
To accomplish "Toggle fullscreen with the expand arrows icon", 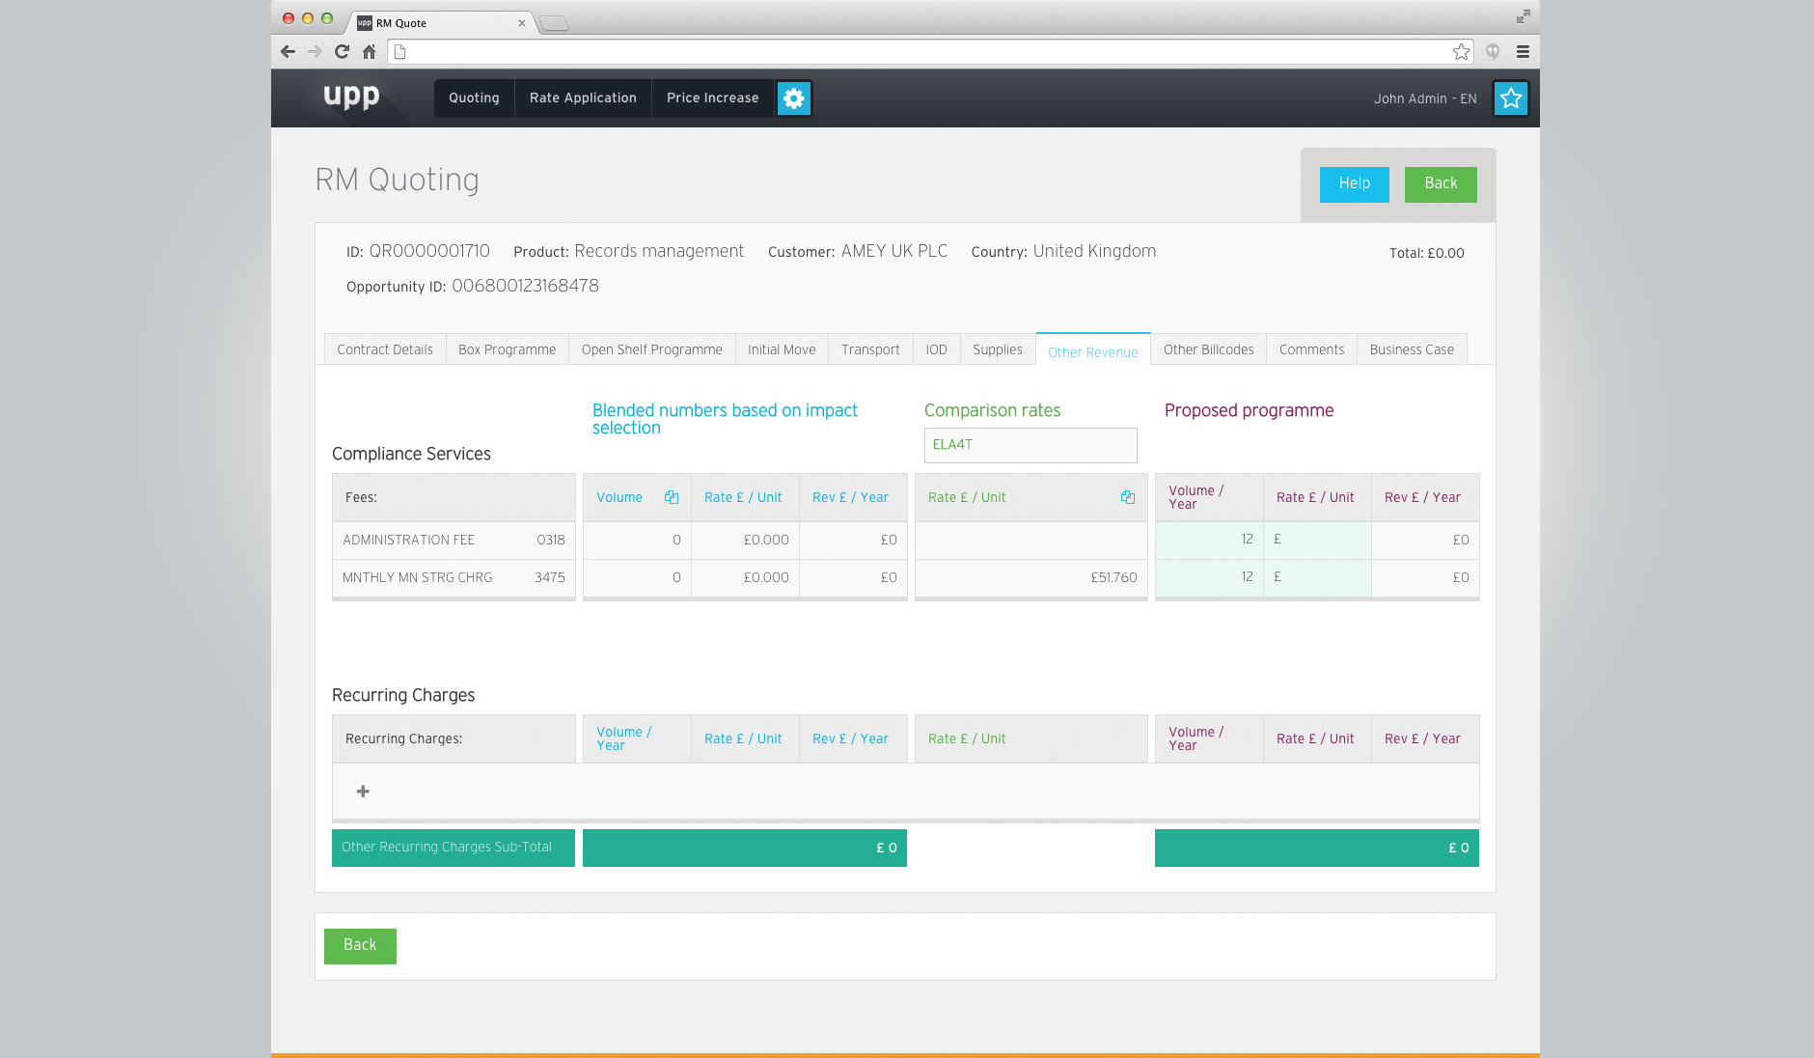I will pos(1523,16).
